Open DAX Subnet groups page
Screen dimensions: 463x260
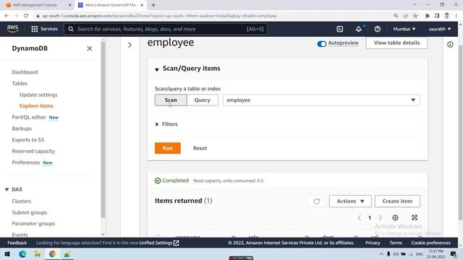(30, 212)
